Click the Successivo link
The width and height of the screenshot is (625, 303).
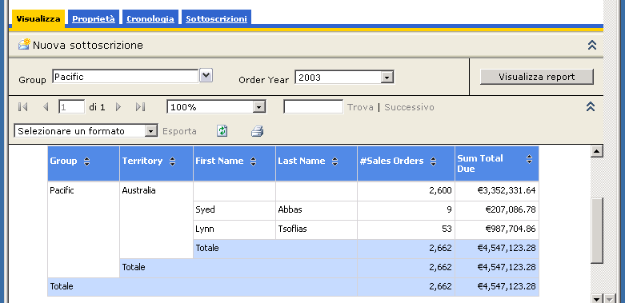[409, 107]
